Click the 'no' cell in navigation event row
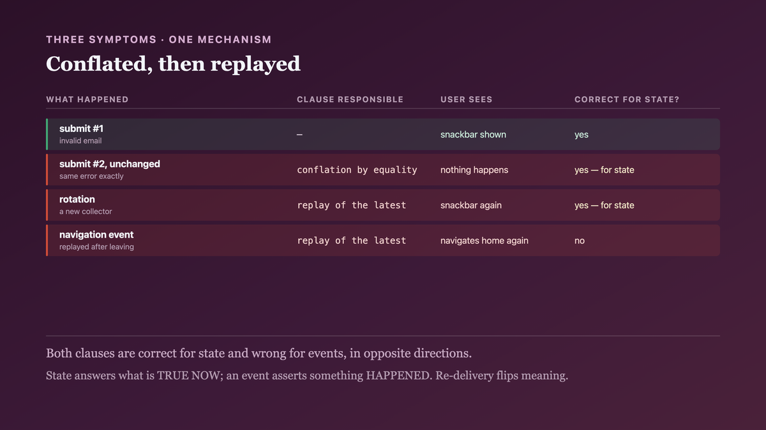 click(580, 241)
